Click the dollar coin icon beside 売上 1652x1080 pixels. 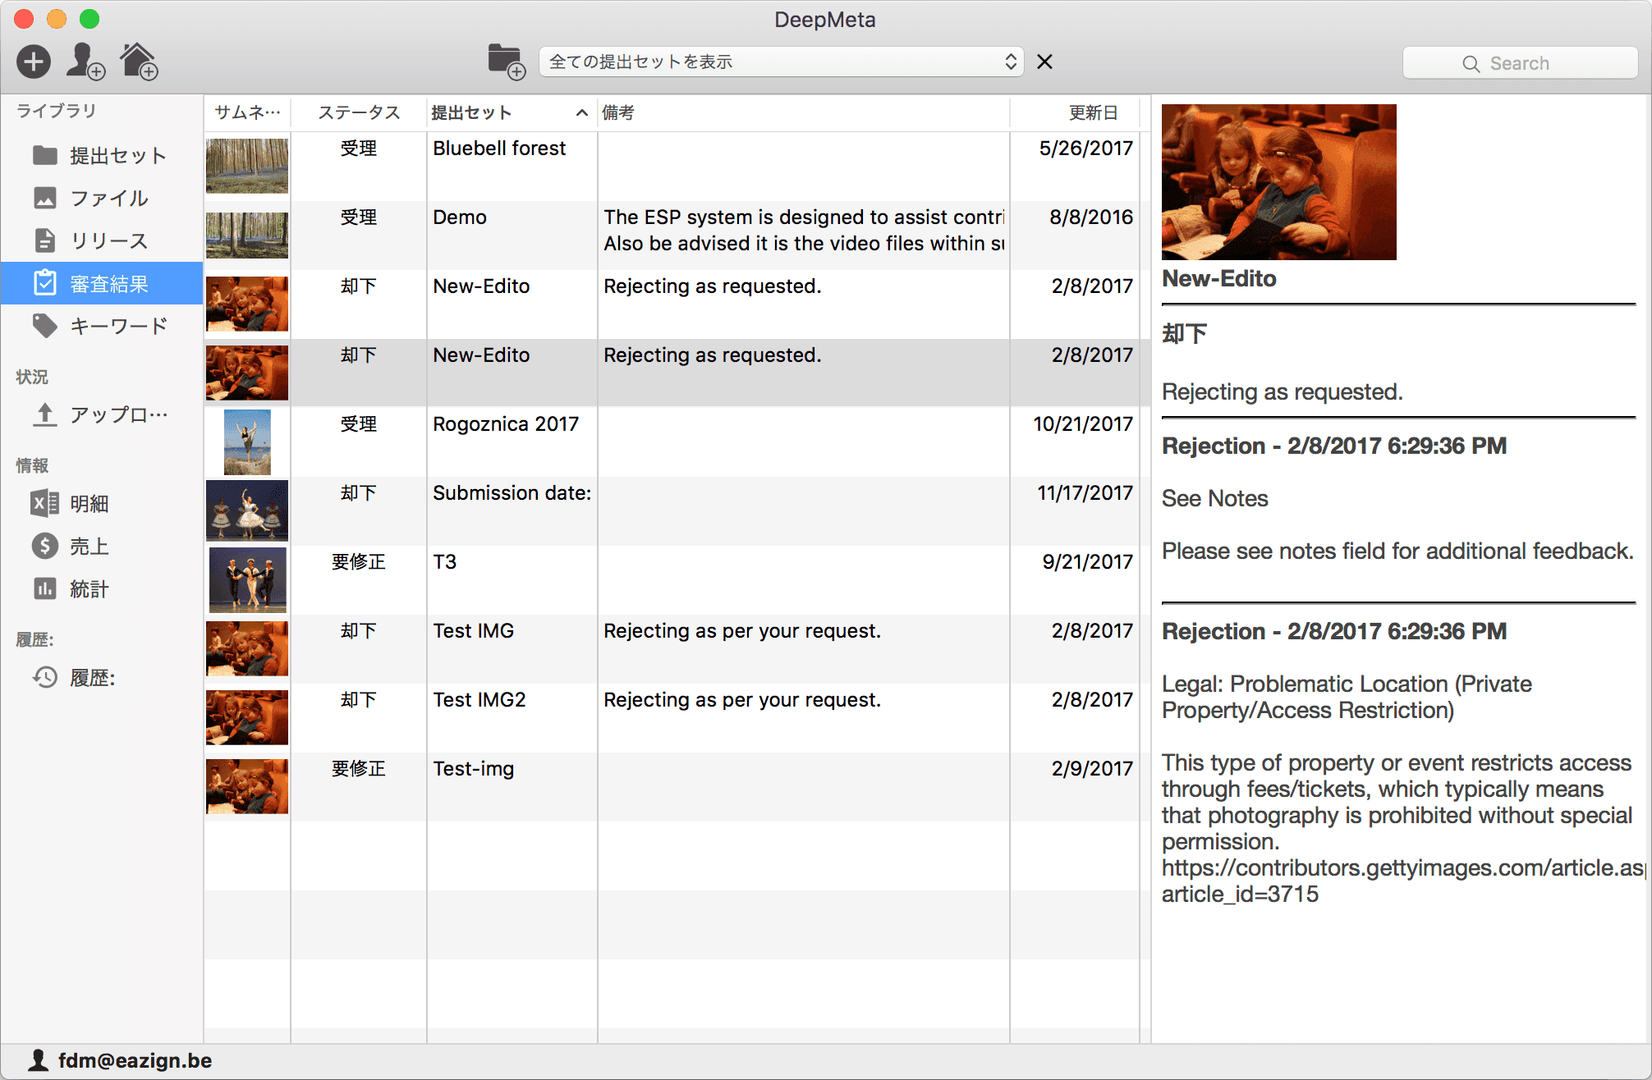44,546
